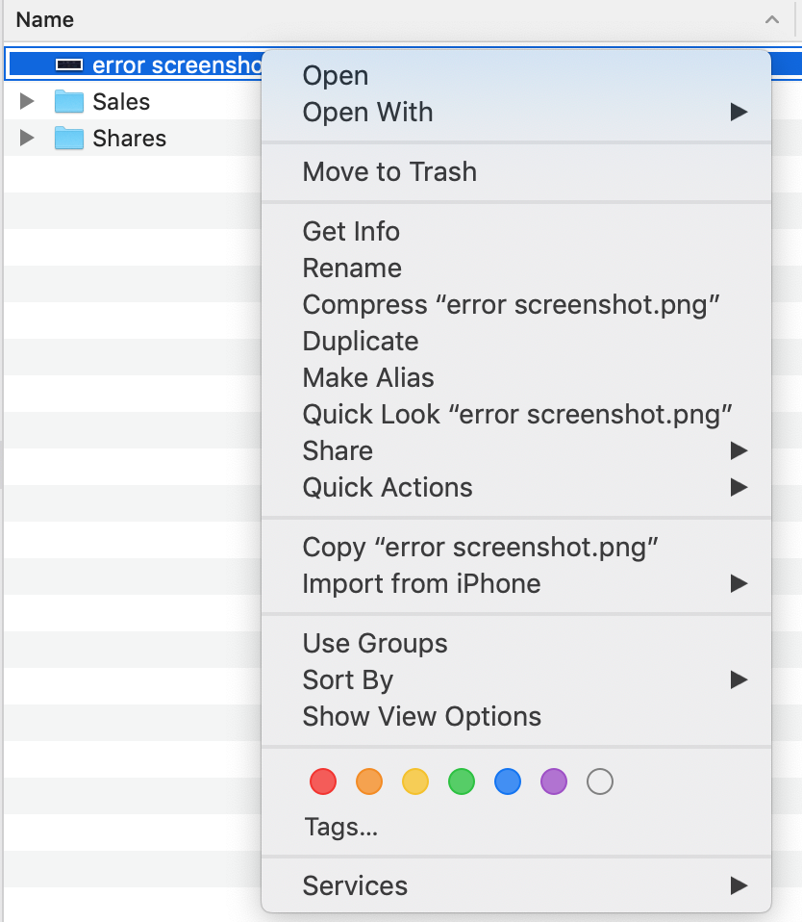Image resolution: width=802 pixels, height=922 pixels.
Task: Open Import from iPhone submenu
Action: [x=515, y=584]
